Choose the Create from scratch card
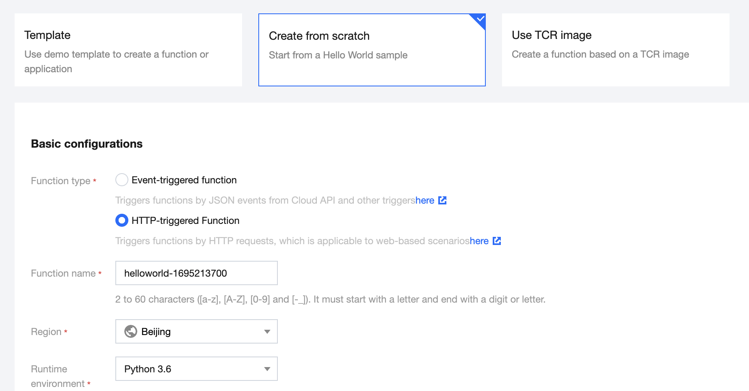The width and height of the screenshot is (749, 391). (x=372, y=50)
